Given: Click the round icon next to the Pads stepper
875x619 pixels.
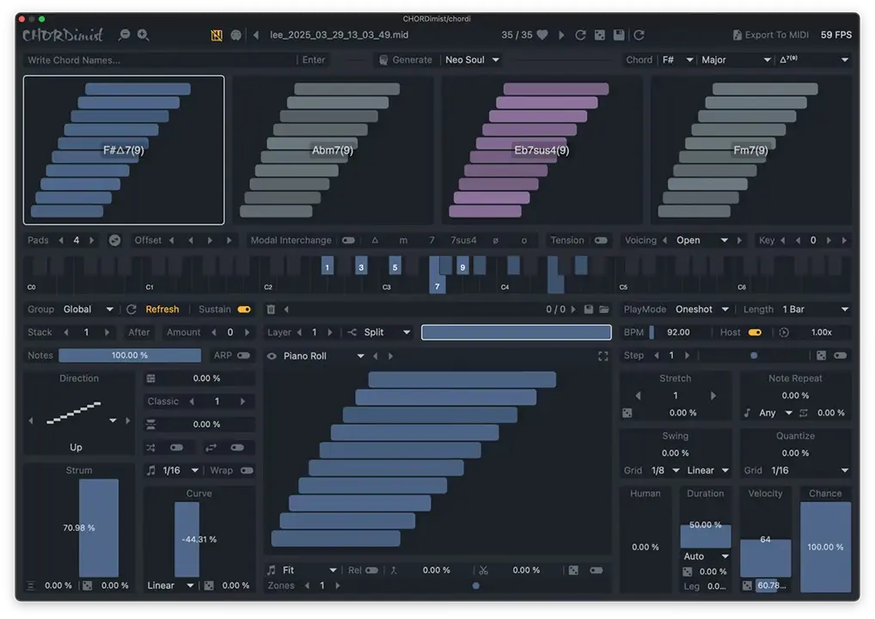Looking at the screenshot, I should point(114,241).
